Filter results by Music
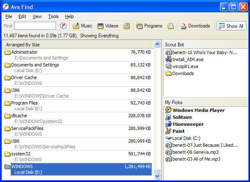The height and width of the screenshot is (182, 250). 82,26
